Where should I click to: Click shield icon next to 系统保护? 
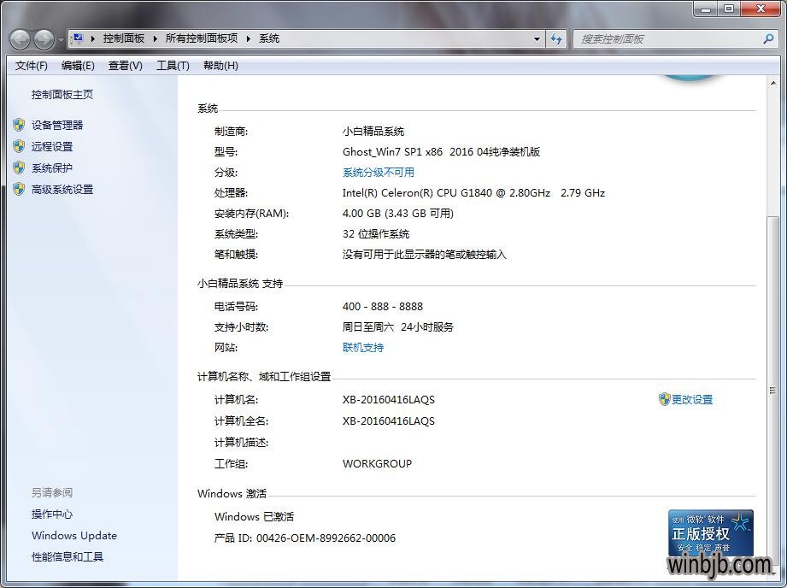19,168
